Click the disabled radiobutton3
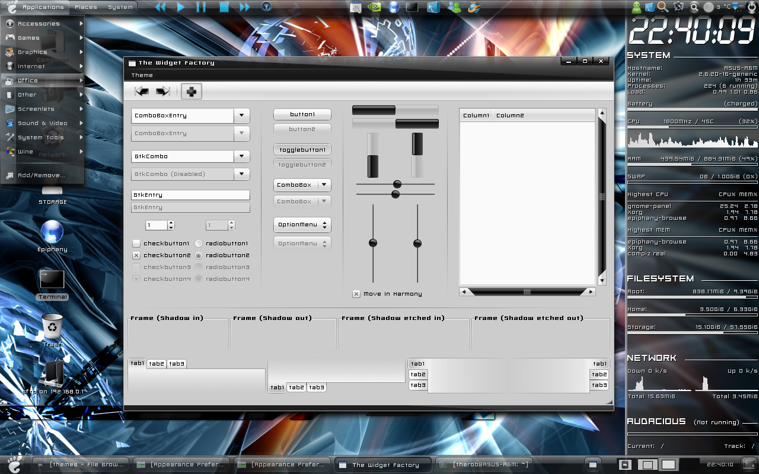Screen dimensions: 759x474 (199, 267)
